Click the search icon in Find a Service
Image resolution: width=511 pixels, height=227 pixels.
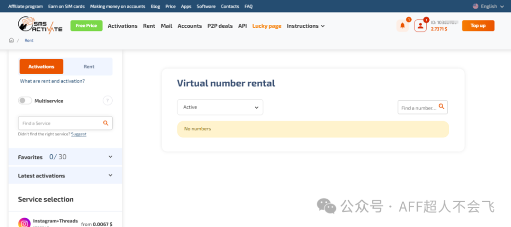coord(105,123)
